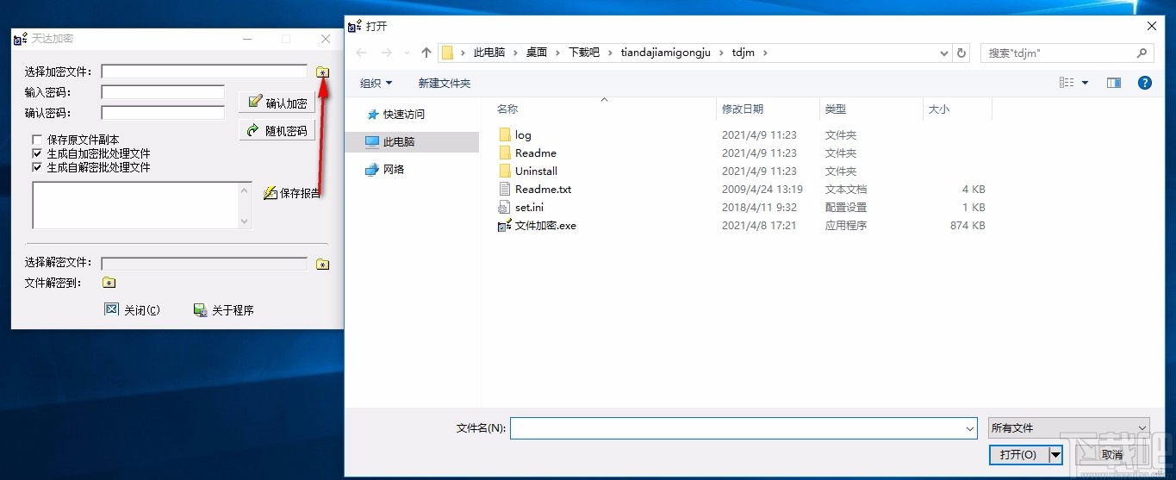Expand address bar history dropdown
Image resolution: width=1176 pixels, height=480 pixels.
(x=943, y=53)
